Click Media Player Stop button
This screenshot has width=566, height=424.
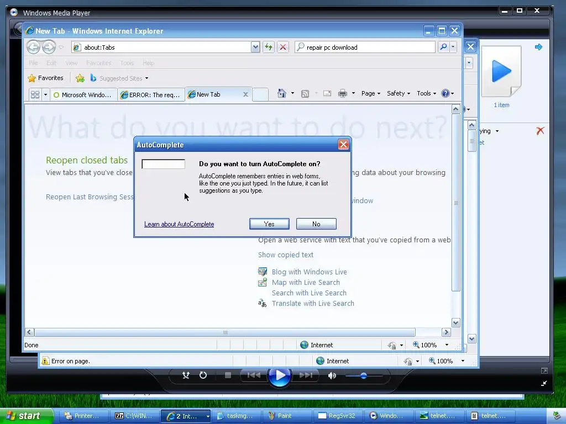click(228, 375)
